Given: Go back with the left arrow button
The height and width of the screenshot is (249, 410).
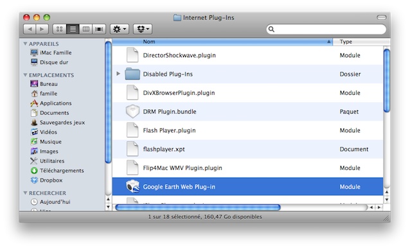Looking at the screenshot, I should pos(30,29).
